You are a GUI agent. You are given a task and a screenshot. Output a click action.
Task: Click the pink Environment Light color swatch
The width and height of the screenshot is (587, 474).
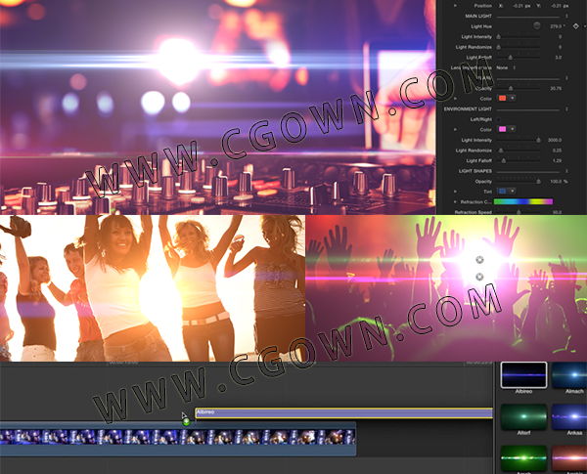click(502, 129)
